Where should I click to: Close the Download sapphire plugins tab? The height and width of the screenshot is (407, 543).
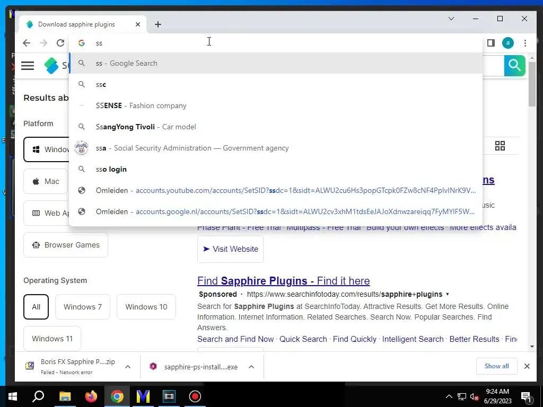[x=138, y=24]
